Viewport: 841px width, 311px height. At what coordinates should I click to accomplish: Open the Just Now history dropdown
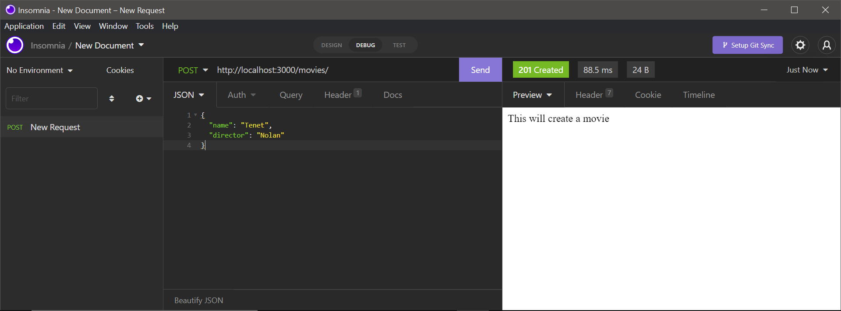(807, 70)
